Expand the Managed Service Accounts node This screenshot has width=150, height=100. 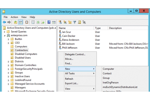pyautogui.click(x=8, y=84)
